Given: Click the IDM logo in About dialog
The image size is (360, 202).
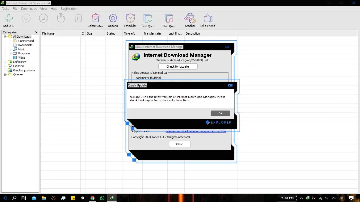Looking at the screenshot, I should [x=136, y=57].
